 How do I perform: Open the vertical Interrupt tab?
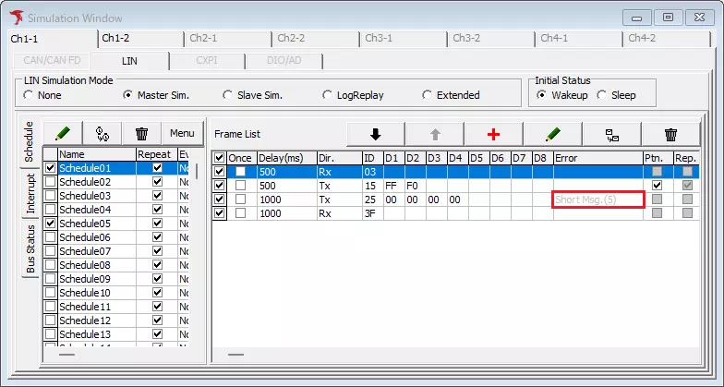point(30,193)
